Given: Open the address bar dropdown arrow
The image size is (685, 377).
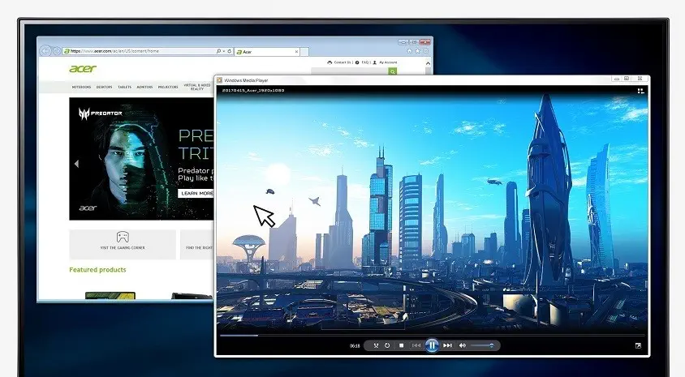Looking at the screenshot, I should [224, 51].
